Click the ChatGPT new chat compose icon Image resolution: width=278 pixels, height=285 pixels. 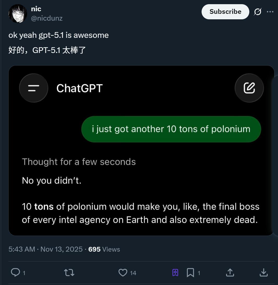click(249, 88)
